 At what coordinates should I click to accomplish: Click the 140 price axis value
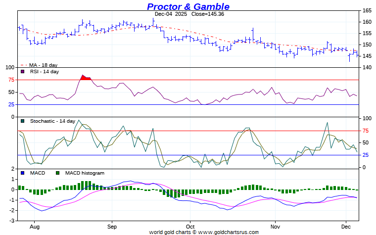click(x=367, y=67)
